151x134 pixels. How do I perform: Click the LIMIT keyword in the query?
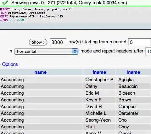[x=4, y=20]
